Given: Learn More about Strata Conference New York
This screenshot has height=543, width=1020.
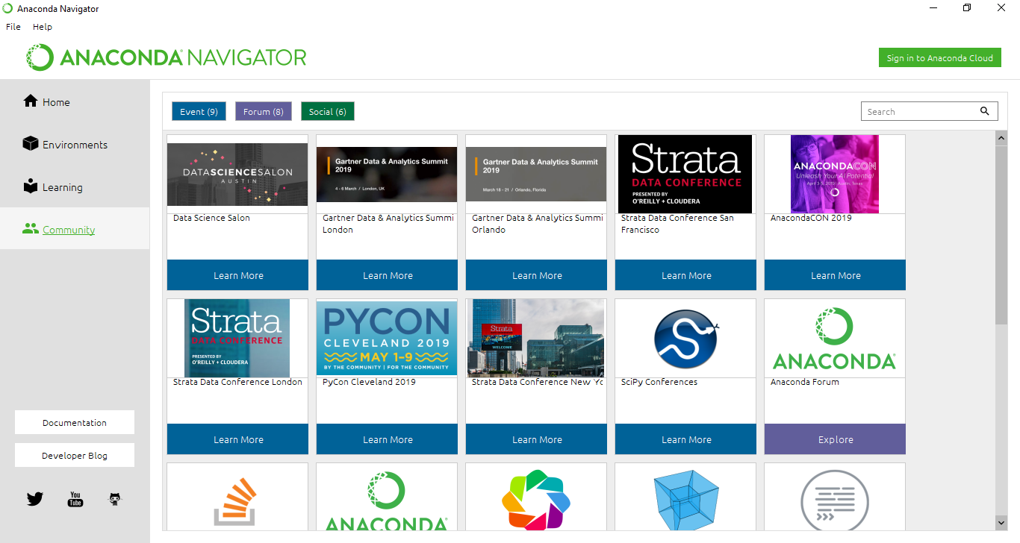Looking at the screenshot, I should pyautogui.click(x=536, y=439).
